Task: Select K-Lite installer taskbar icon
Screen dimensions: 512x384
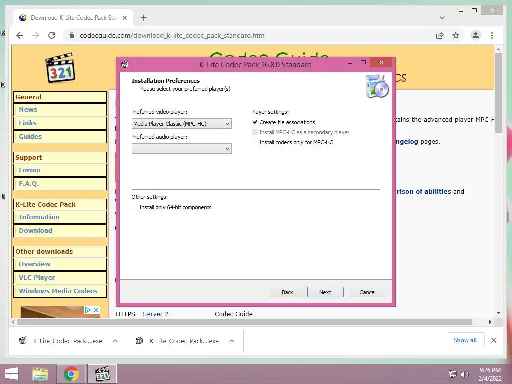Action: click(x=102, y=374)
